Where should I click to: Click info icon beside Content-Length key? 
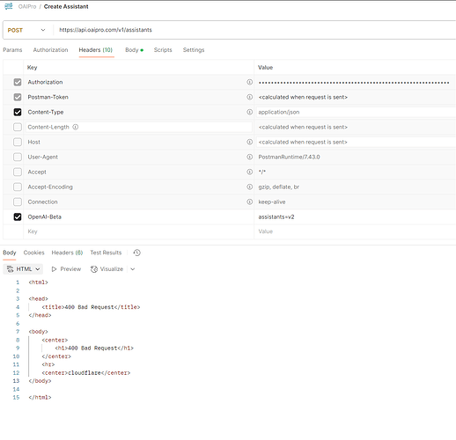coord(76,127)
